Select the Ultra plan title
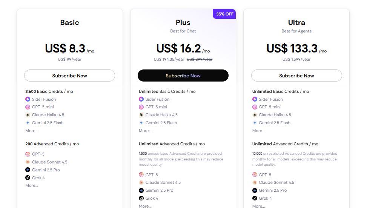Image resolution: width=367 pixels, height=208 pixels. (296, 22)
